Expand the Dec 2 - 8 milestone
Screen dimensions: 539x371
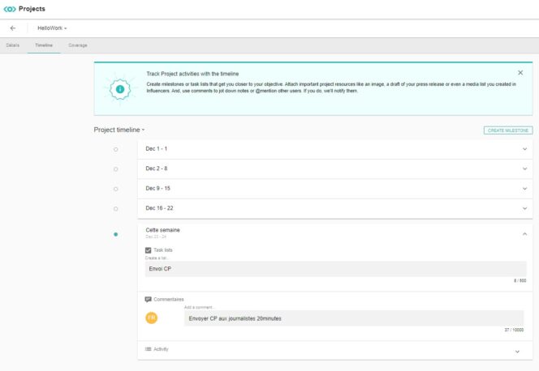[x=524, y=169]
